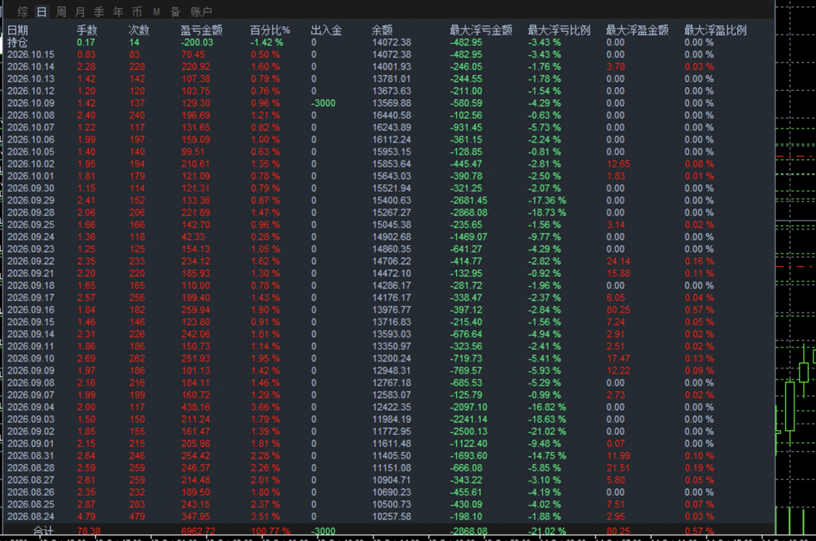Open the 周 weekly tab
Image resolution: width=816 pixels, height=541 pixels.
(61, 12)
